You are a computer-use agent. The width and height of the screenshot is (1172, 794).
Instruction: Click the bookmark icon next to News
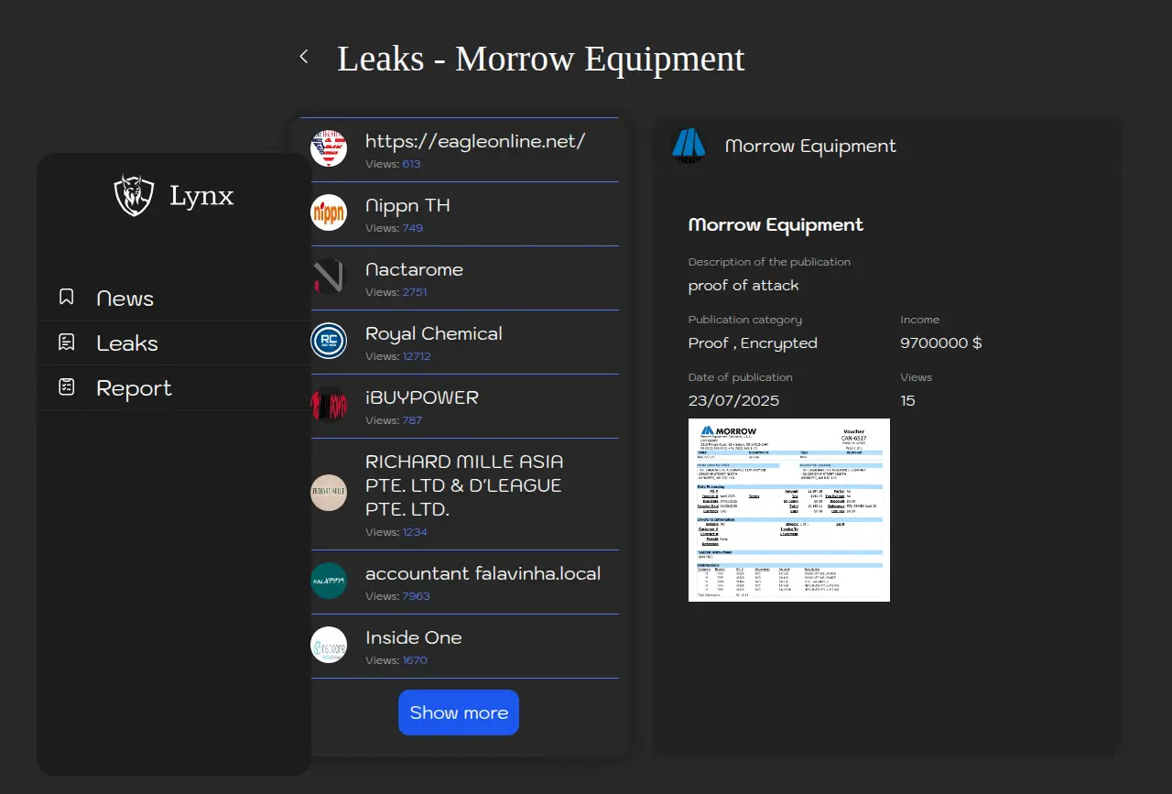pyautogui.click(x=66, y=297)
